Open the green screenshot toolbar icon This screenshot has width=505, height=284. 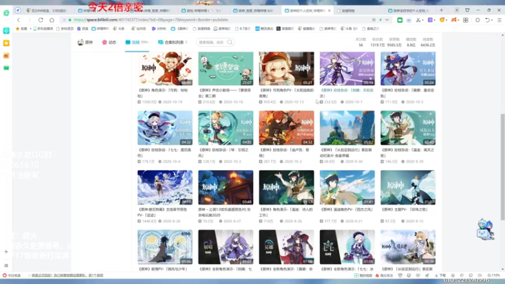(x=400, y=20)
